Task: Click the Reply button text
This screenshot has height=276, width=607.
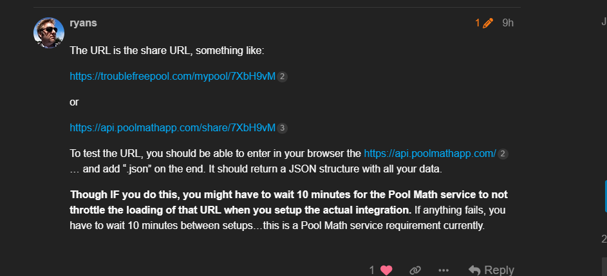Action: pos(499,270)
